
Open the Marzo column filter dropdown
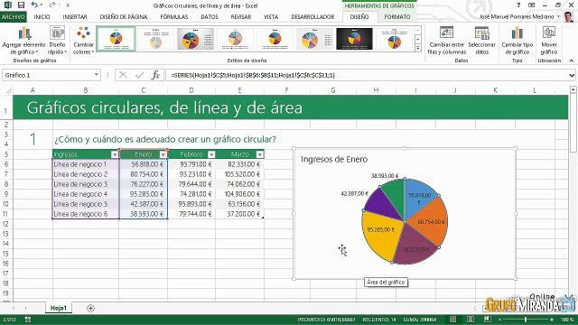[x=260, y=154]
